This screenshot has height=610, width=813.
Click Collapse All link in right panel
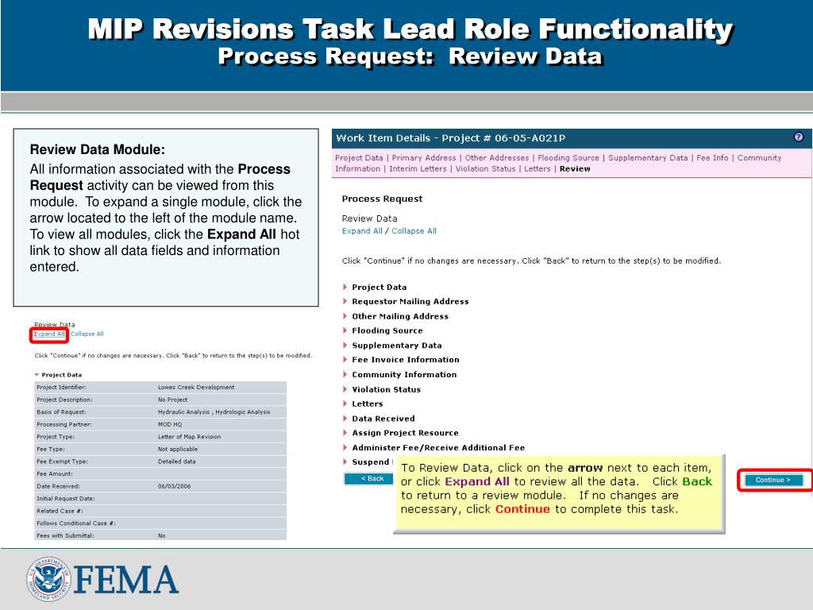coord(414,231)
